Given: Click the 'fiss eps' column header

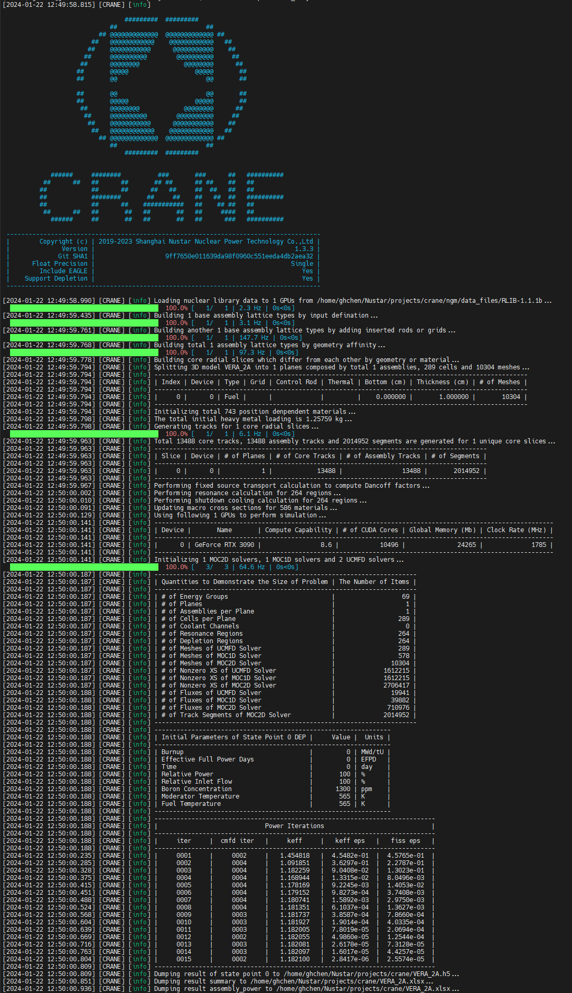Looking at the screenshot, I should point(406,841).
